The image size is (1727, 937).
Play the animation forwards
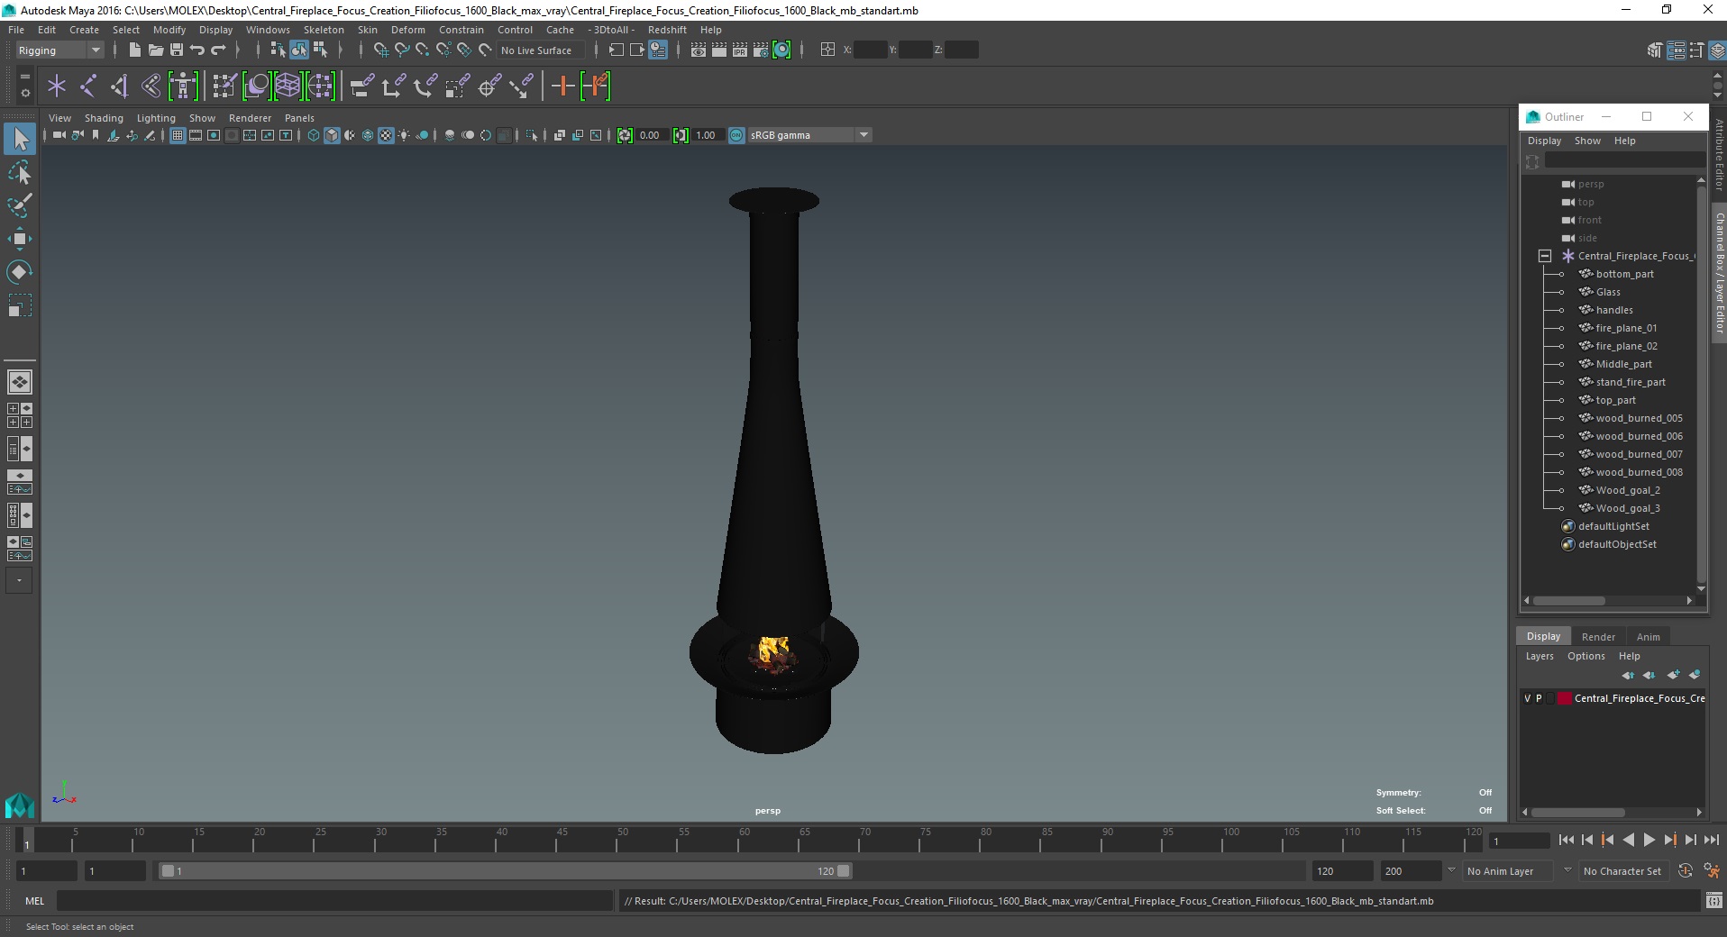1649,840
